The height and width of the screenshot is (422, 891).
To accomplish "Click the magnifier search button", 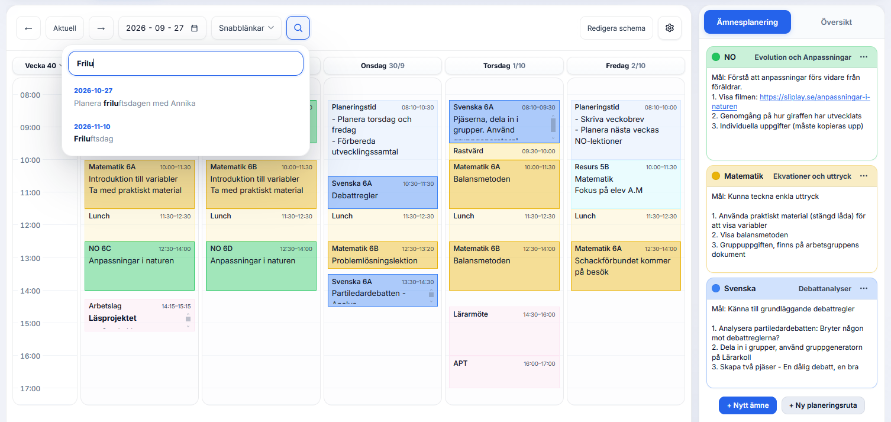I will 298,28.
